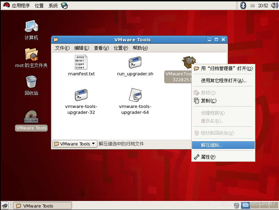Screen dimensions: 279x210
Task: Open the 帮助(H) menu
Action: point(140,48)
